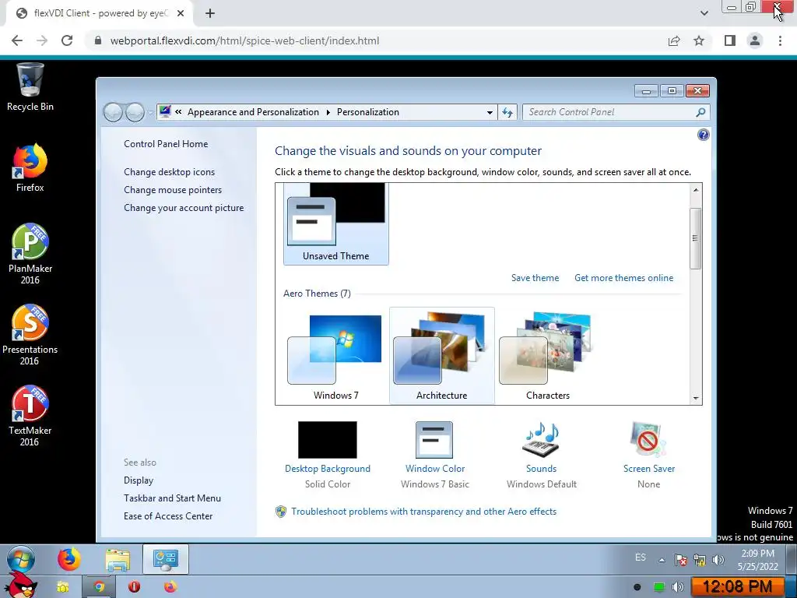Go to Control Panel Home
The image size is (797, 598).
[166, 144]
